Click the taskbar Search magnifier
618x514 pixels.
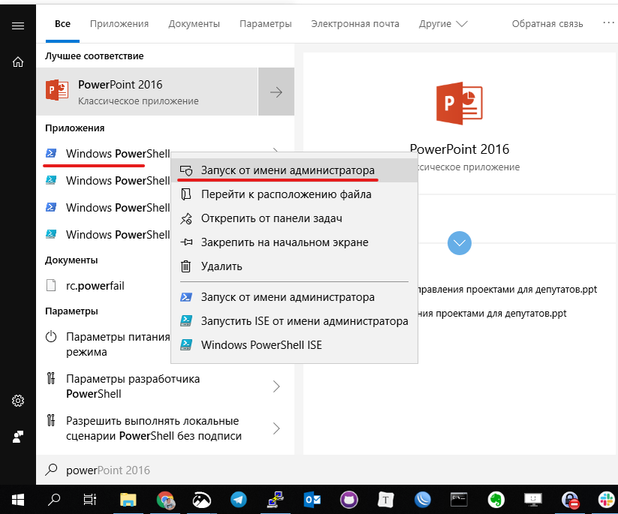point(54,500)
